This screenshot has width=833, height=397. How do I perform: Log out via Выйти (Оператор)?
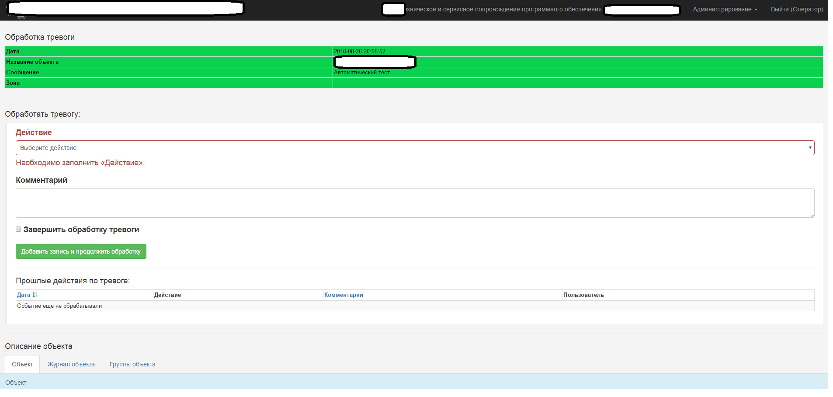(797, 9)
